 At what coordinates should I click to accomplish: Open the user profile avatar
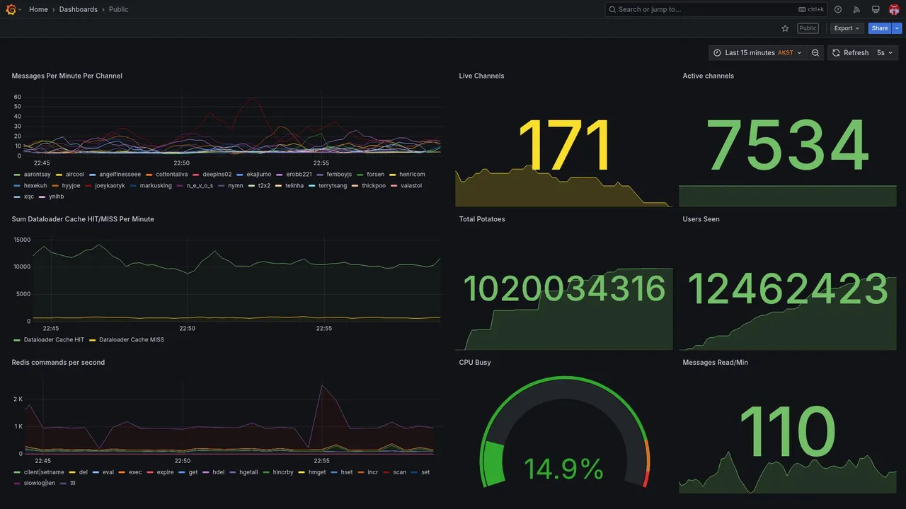[x=894, y=9]
